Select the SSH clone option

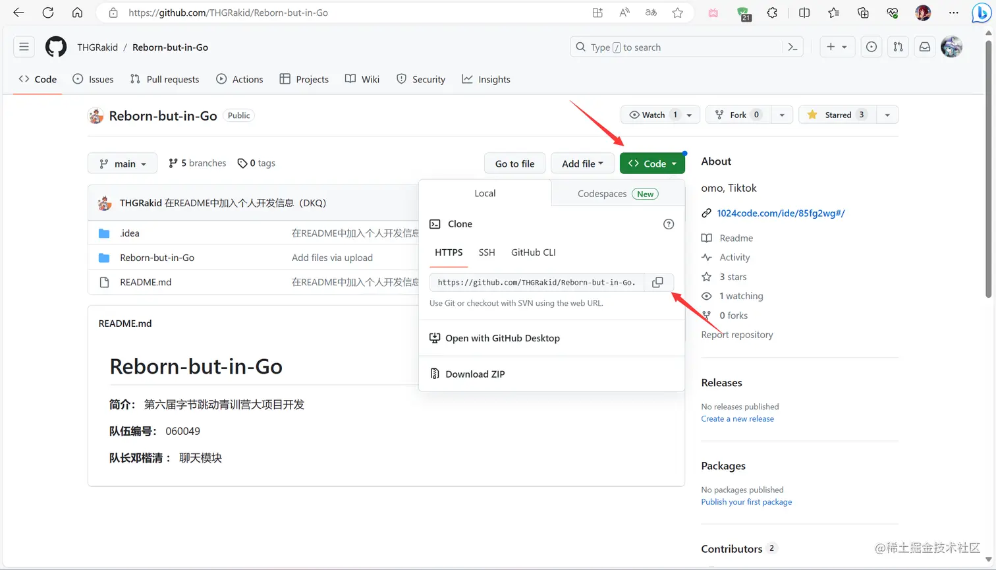coord(487,252)
